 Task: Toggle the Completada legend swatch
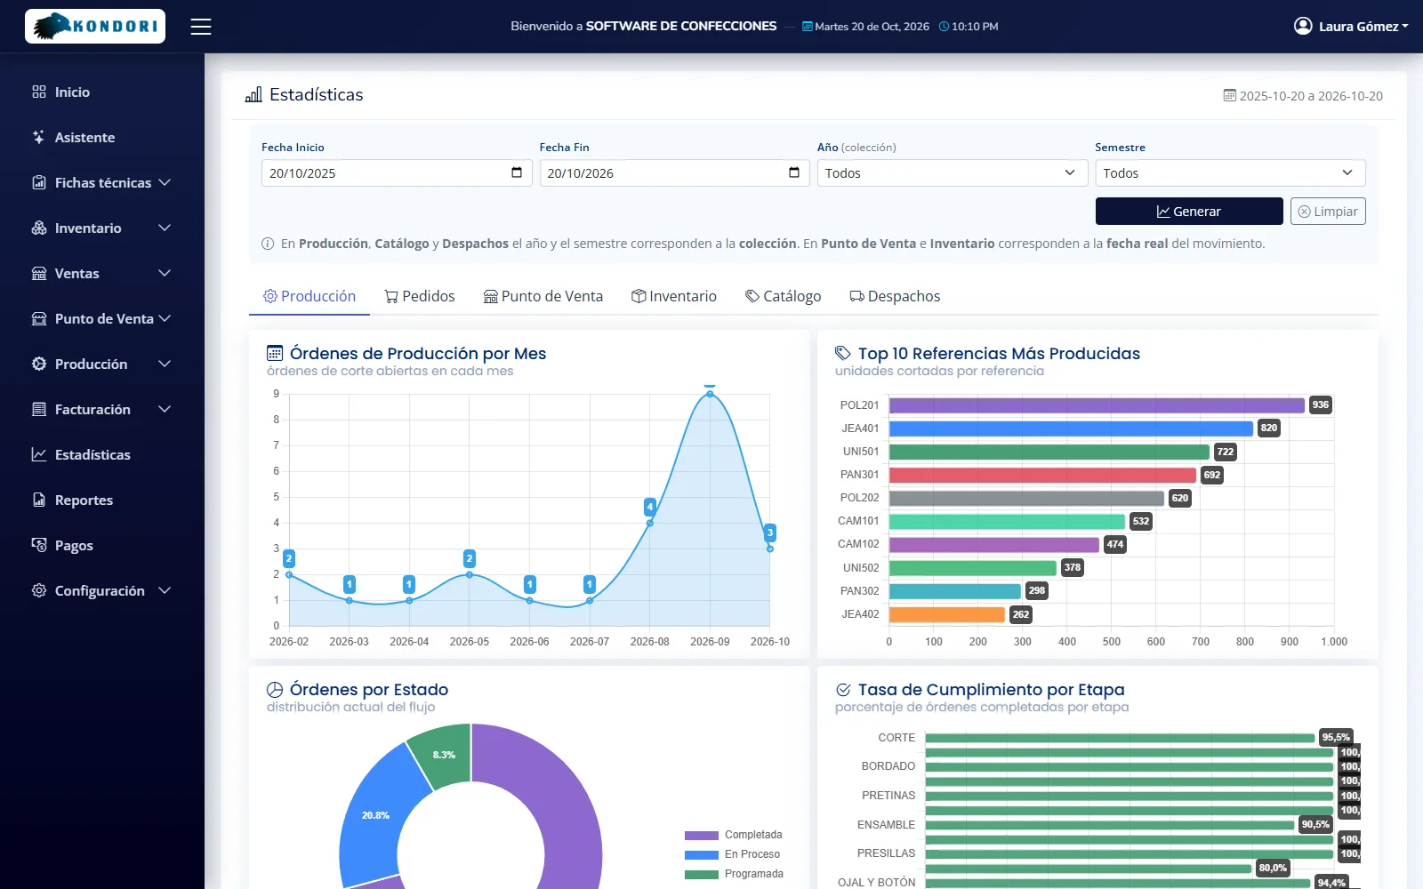point(702,836)
